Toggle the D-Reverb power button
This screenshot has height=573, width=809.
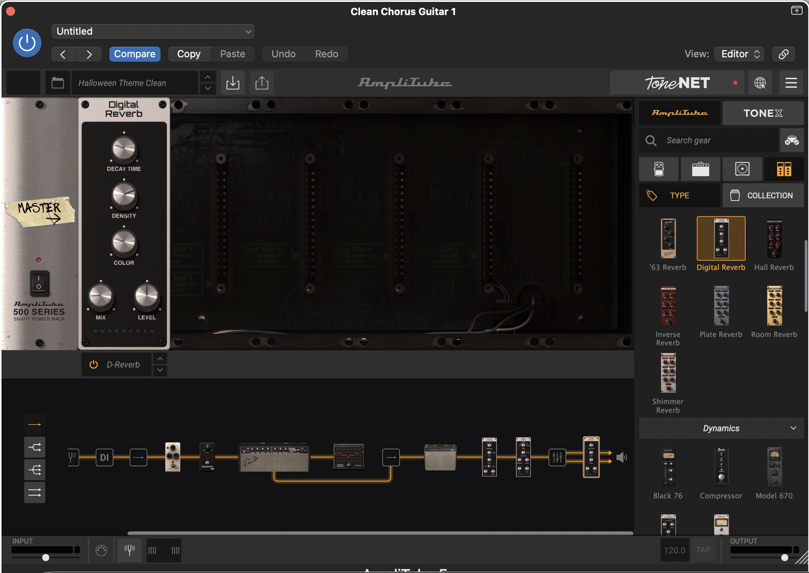click(x=93, y=365)
